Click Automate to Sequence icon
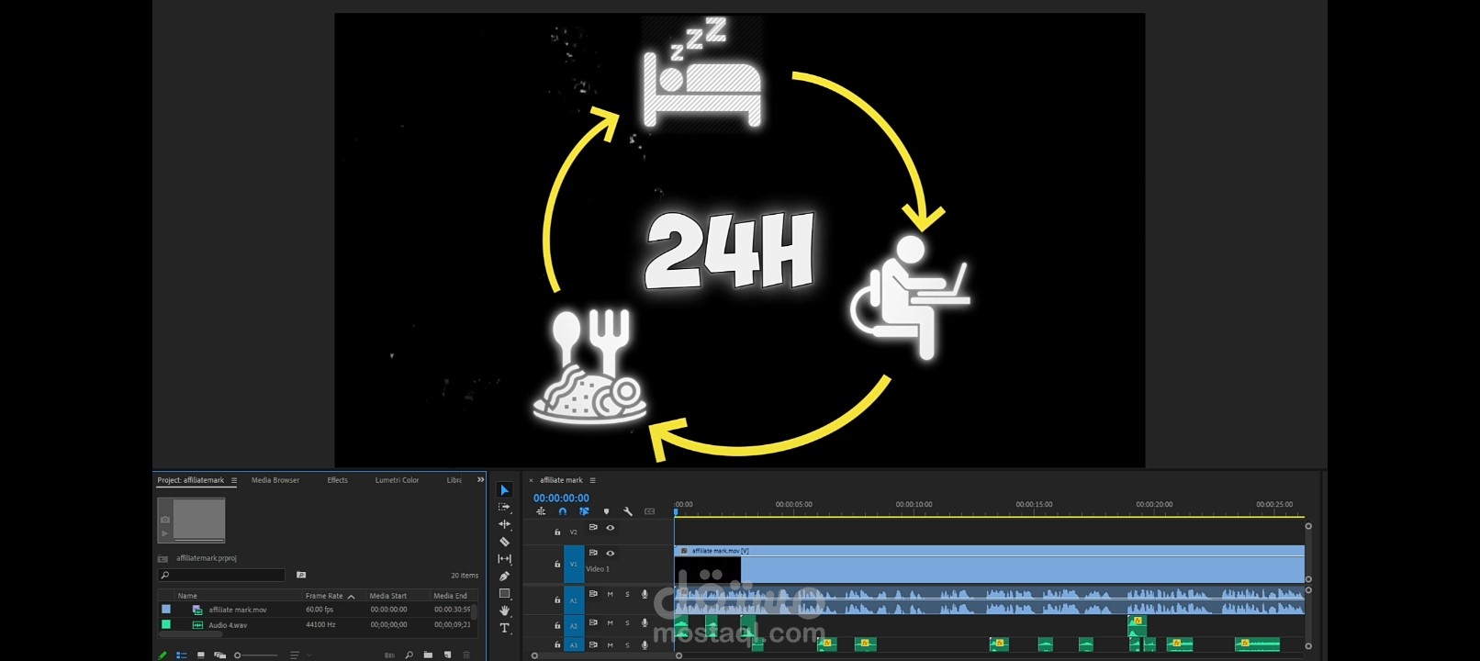The height and width of the screenshot is (661, 1480). 389,655
